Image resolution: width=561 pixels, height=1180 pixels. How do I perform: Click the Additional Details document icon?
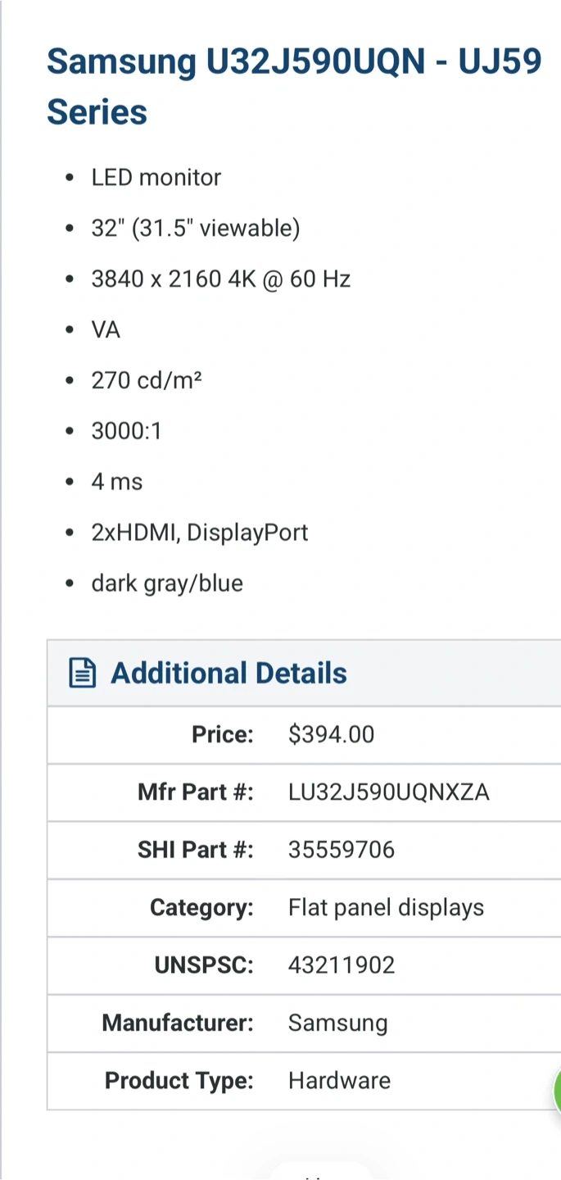[x=82, y=674]
